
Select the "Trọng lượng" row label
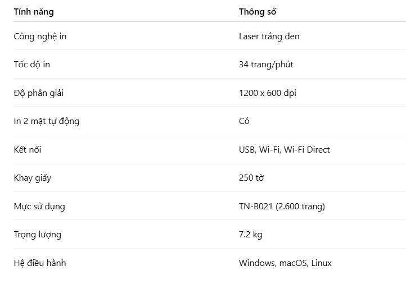37,235
